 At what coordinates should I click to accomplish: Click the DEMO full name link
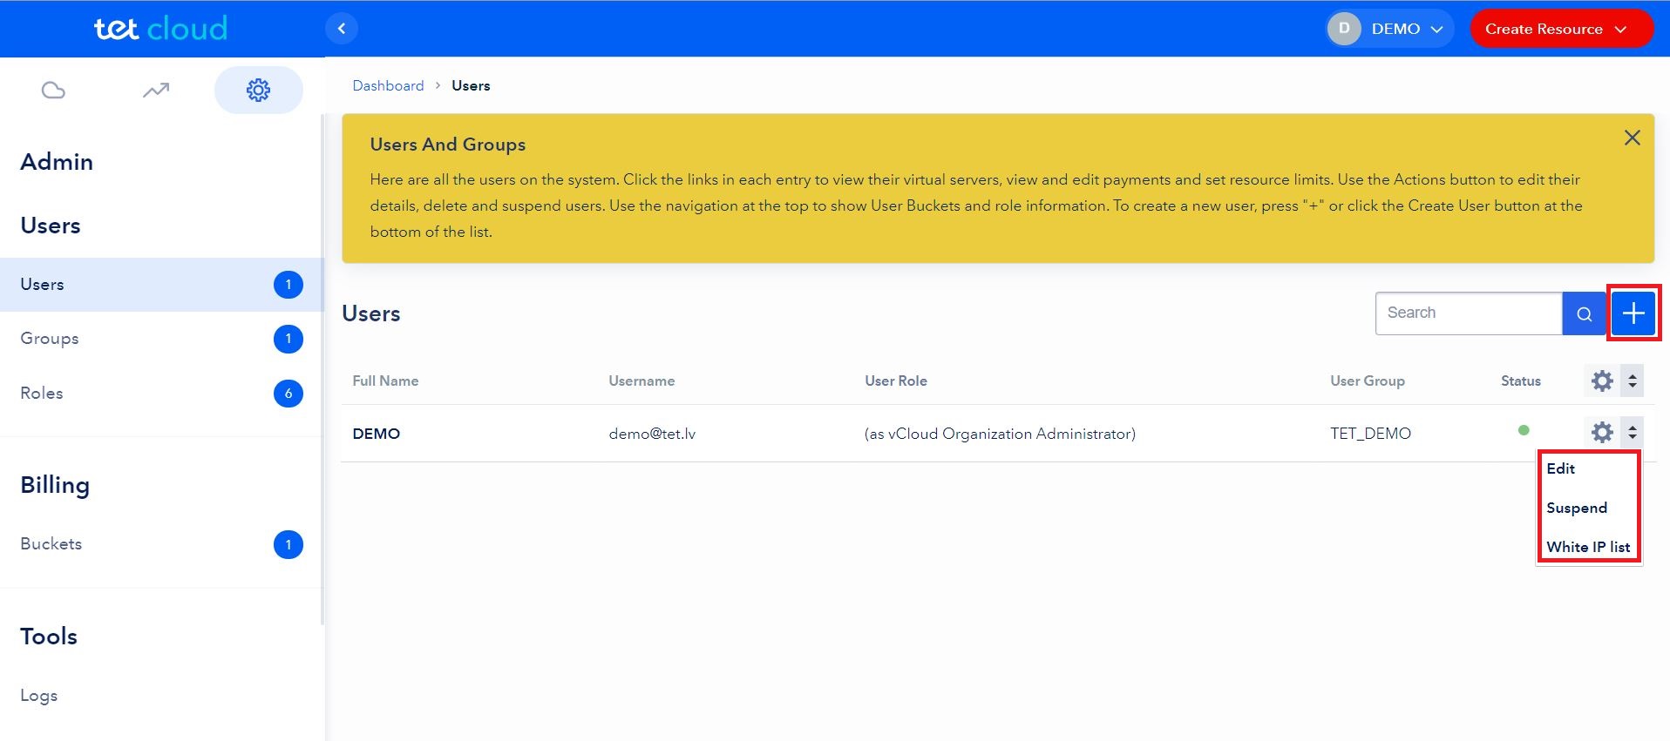376,434
